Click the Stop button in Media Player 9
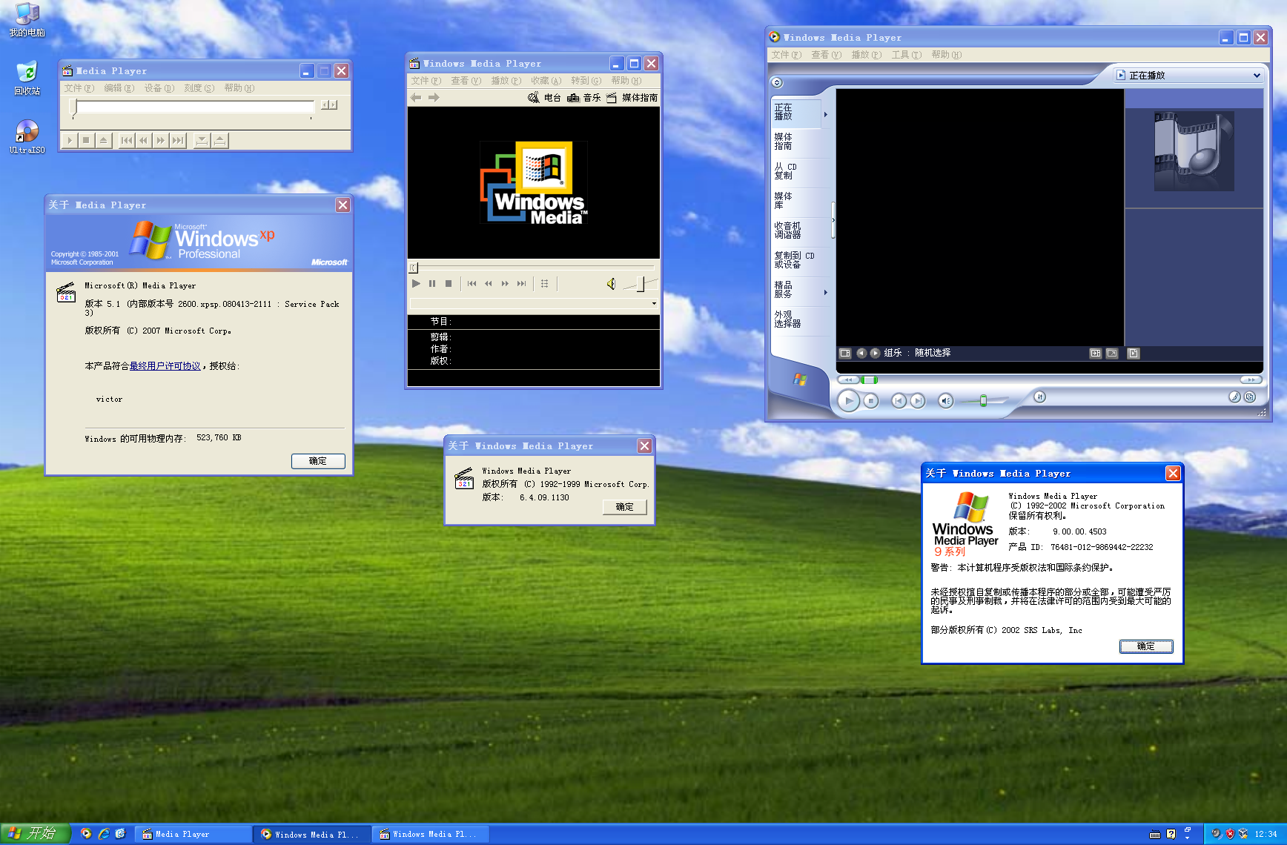Image resolution: width=1287 pixels, height=845 pixels. pos(871,401)
